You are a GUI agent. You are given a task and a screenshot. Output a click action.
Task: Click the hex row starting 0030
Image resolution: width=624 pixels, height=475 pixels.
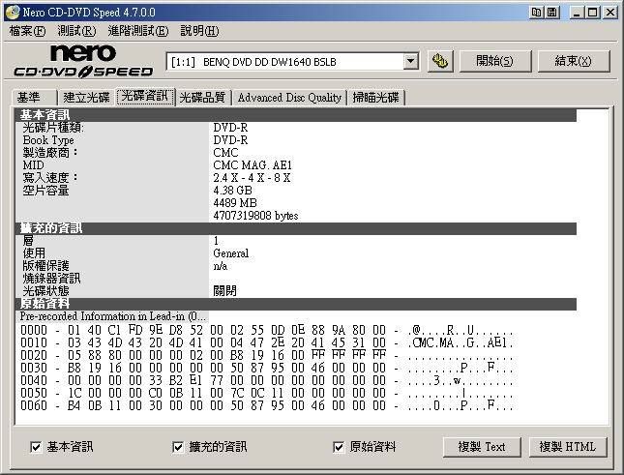coord(267,368)
